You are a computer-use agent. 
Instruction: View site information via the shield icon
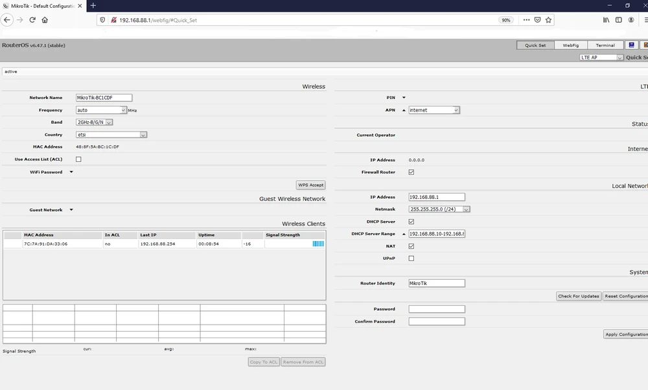[103, 19]
